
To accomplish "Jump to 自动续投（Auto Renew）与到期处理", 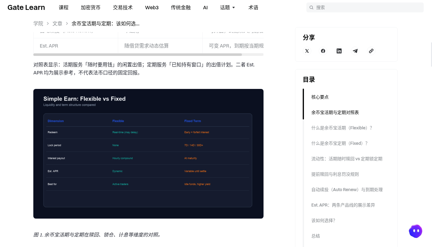I will 347,190.
